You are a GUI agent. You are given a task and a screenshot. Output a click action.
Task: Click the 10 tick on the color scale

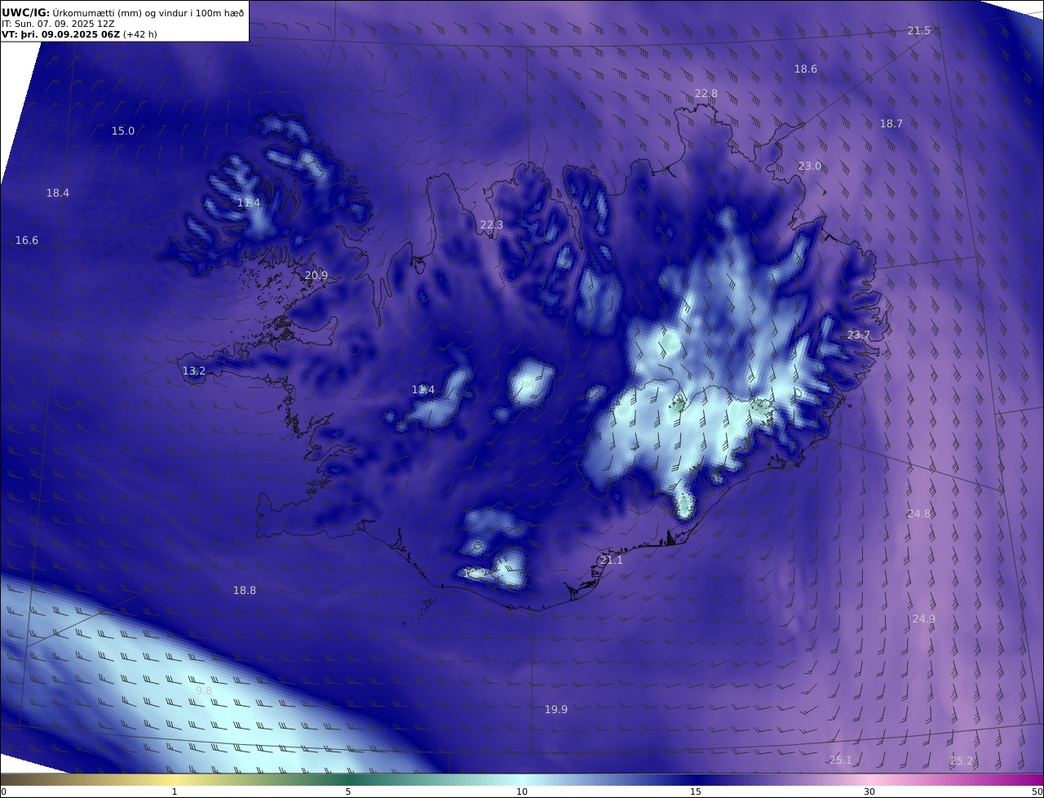(522, 791)
